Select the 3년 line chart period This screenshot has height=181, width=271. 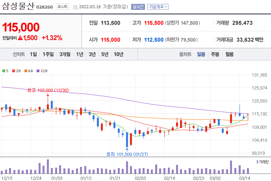click(x=92, y=55)
